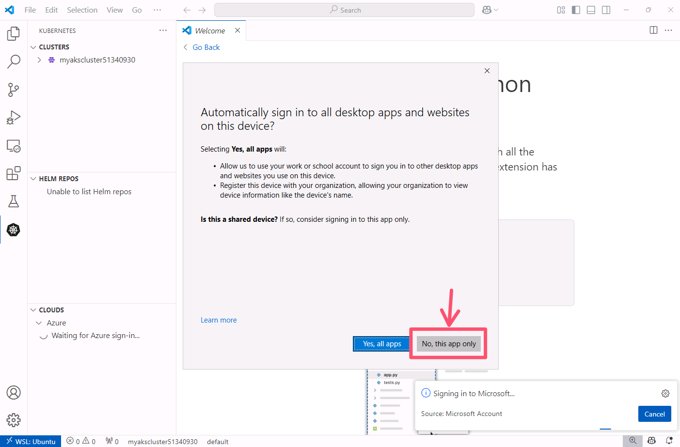Screen dimensions: 680x447
Task: Click the 'No, this app only' button
Action: pyautogui.click(x=448, y=344)
